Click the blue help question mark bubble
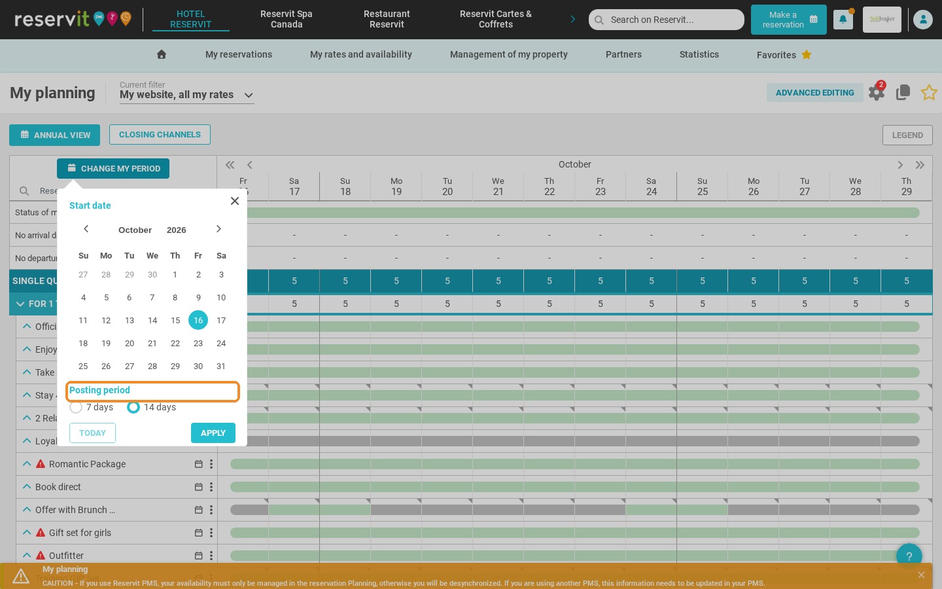This screenshot has height=589, width=942. point(909,556)
